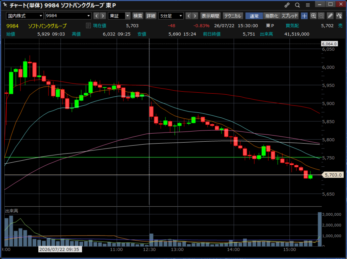Screen dimensions: 347x259
Task: Select the pencil drawing tool
Action: [x=330, y=16]
